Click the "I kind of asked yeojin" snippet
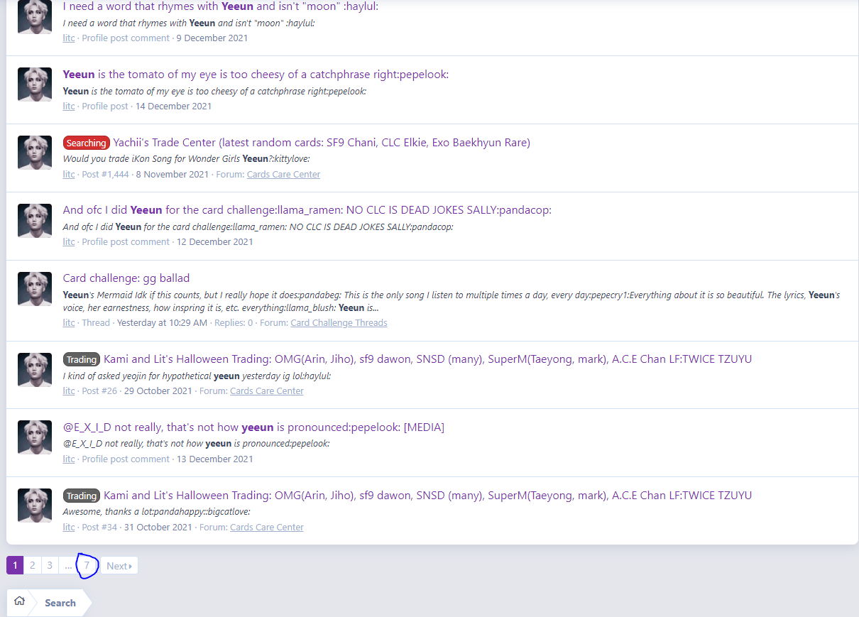The width and height of the screenshot is (859, 617). (x=197, y=376)
